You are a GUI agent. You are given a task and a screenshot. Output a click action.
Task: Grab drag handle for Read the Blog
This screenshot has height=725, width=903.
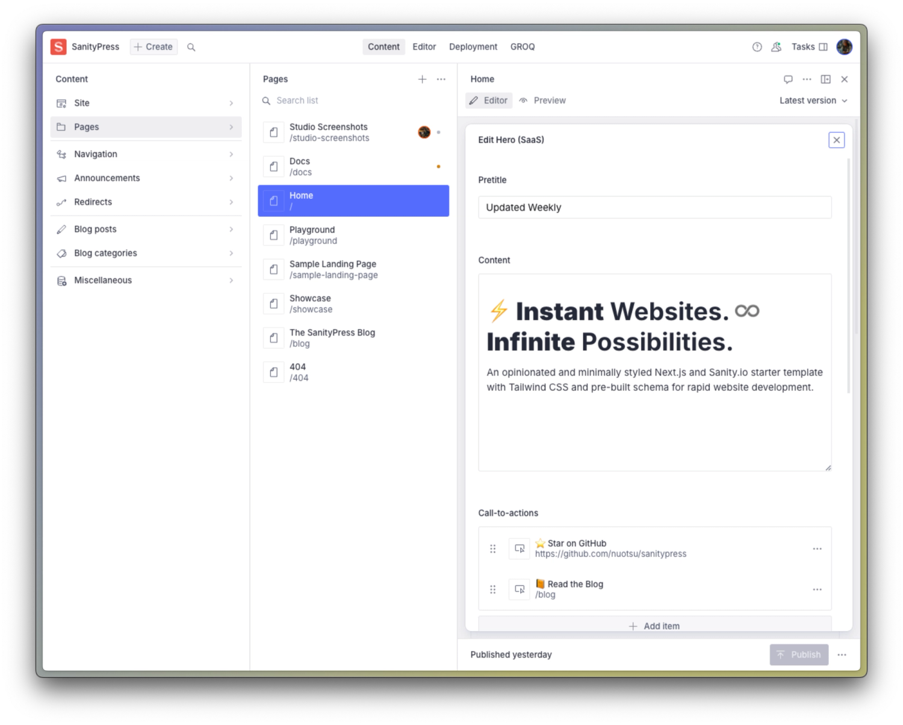pyautogui.click(x=493, y=590)
